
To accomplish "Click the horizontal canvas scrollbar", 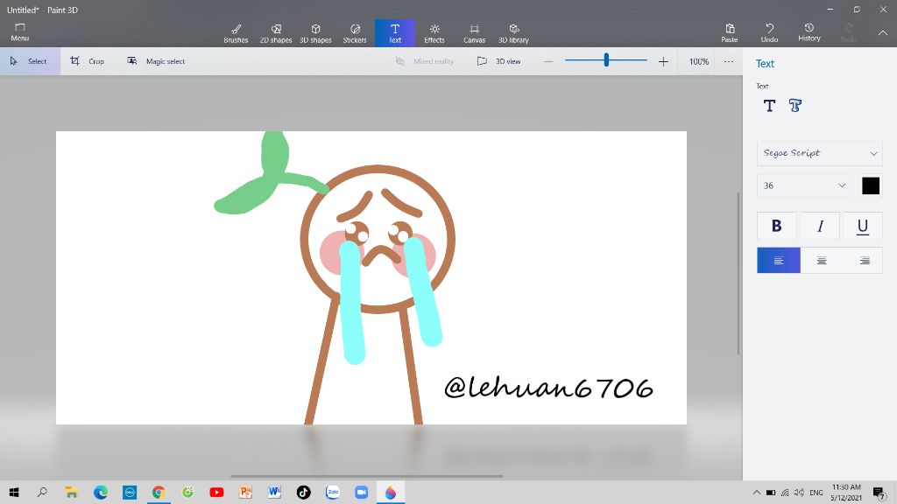I will click(x=367, y=476).
